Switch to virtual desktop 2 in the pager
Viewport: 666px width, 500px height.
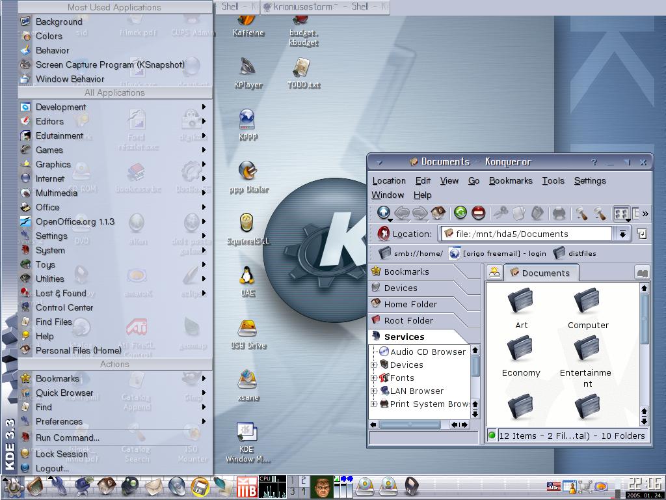[303, 481]
